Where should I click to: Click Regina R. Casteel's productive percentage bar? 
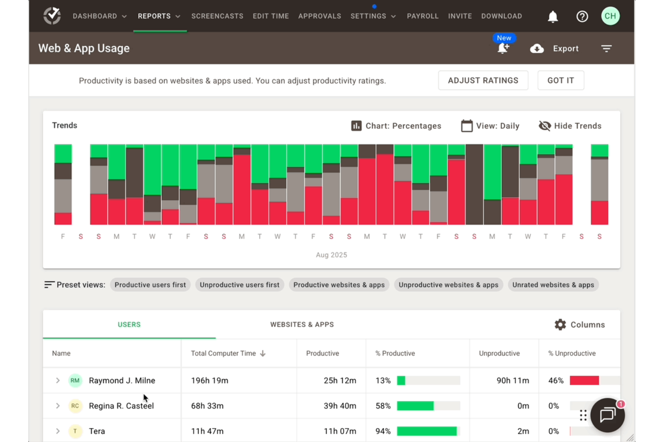[416, 406]
